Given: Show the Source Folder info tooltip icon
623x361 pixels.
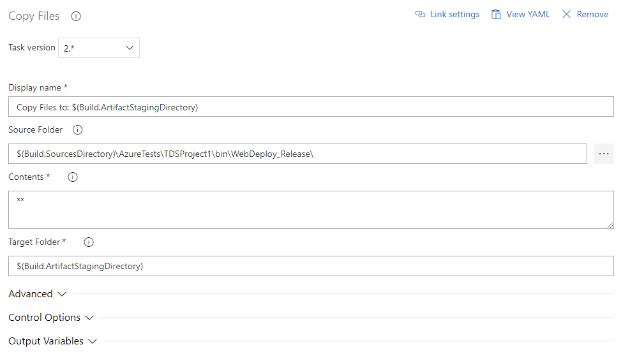Looking at the screenshot, I should (x=78, y=130).
